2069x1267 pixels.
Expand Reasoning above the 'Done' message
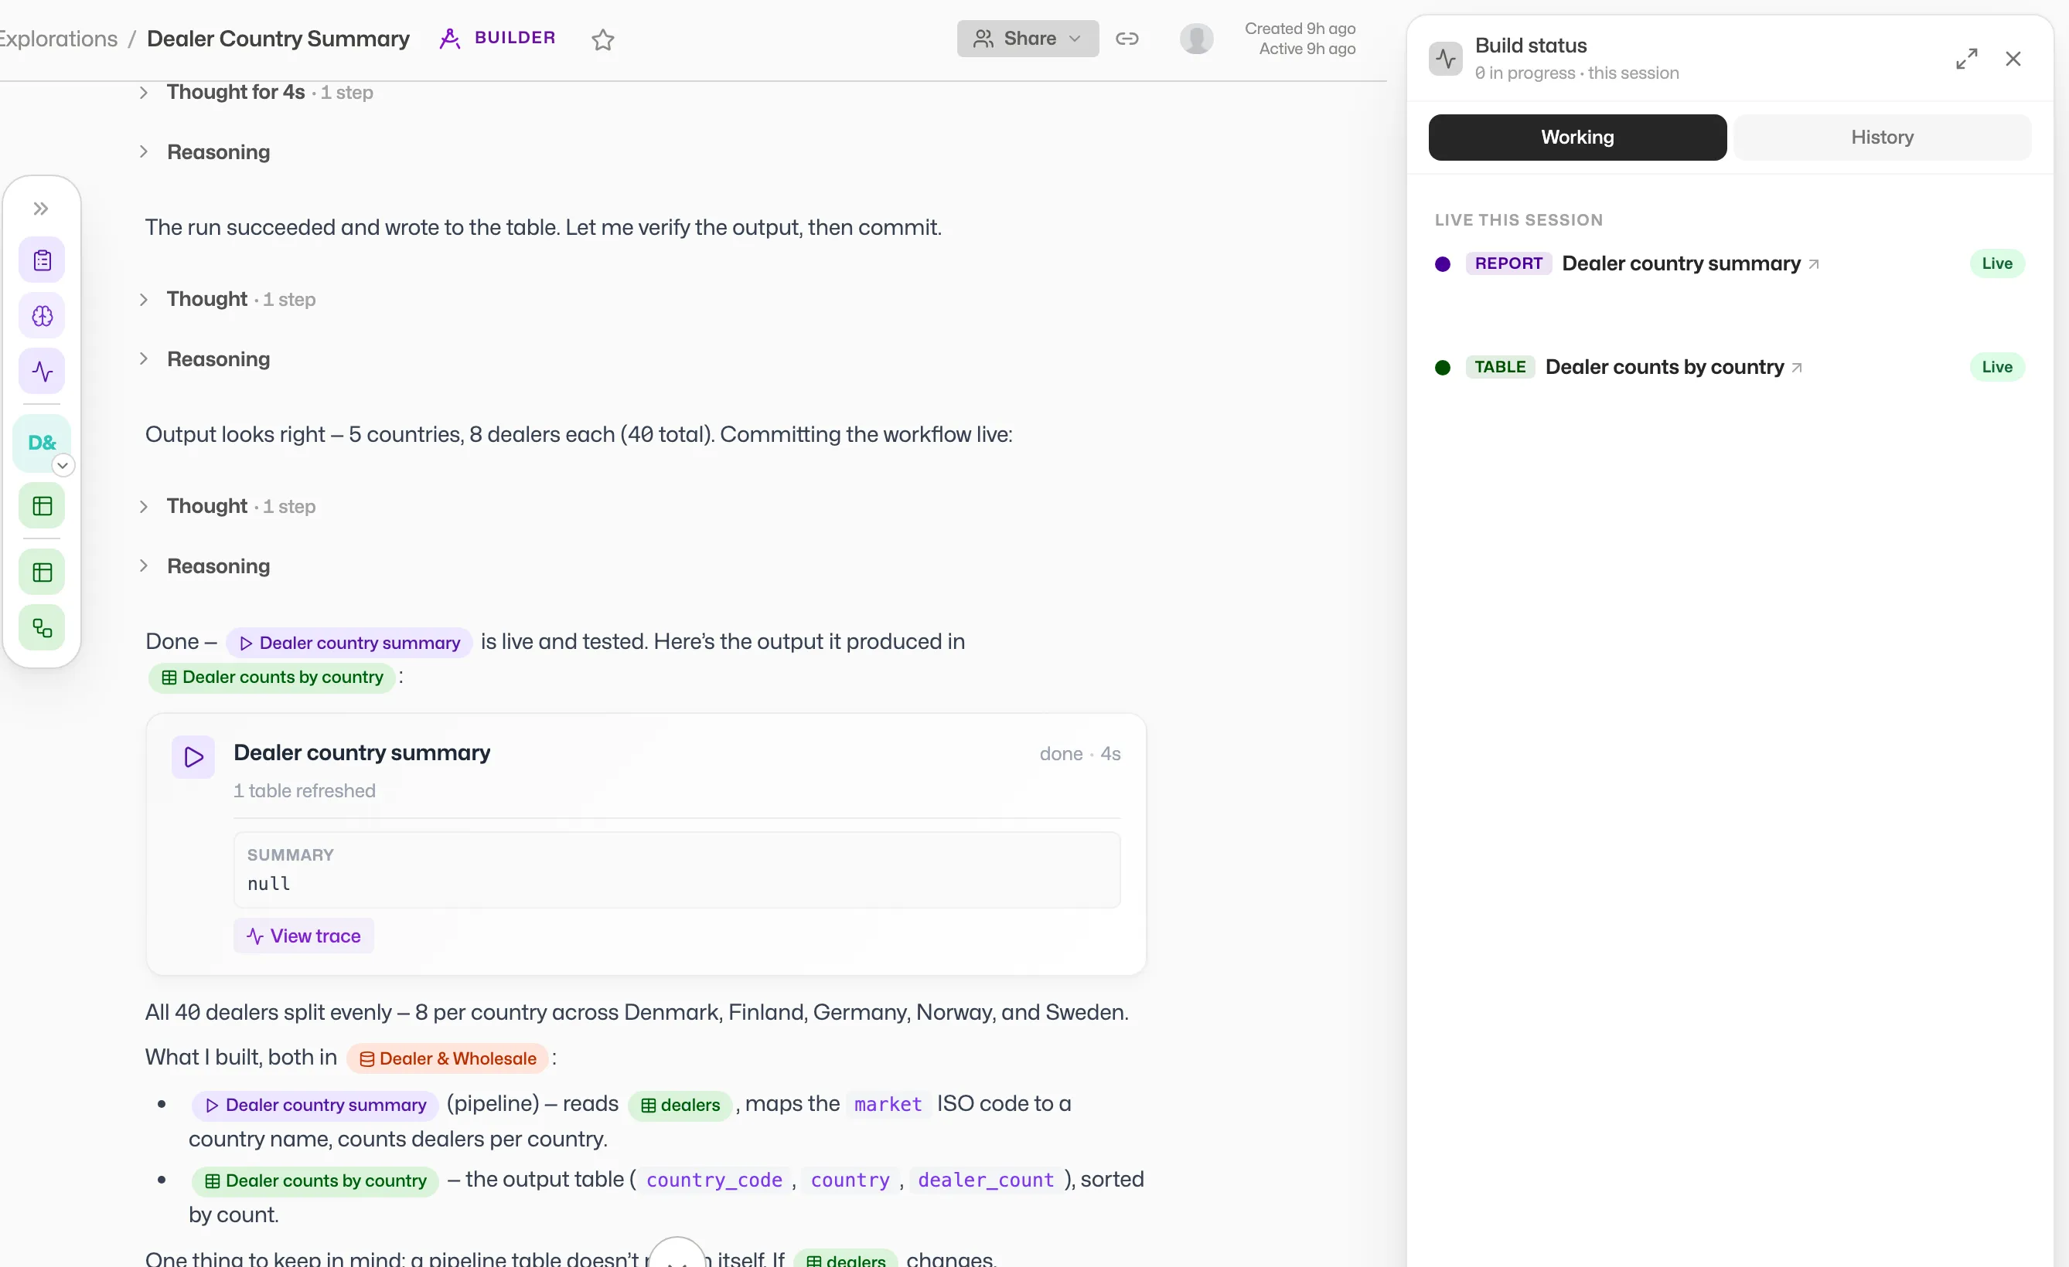pyautogui.click(x=205, y=566)
